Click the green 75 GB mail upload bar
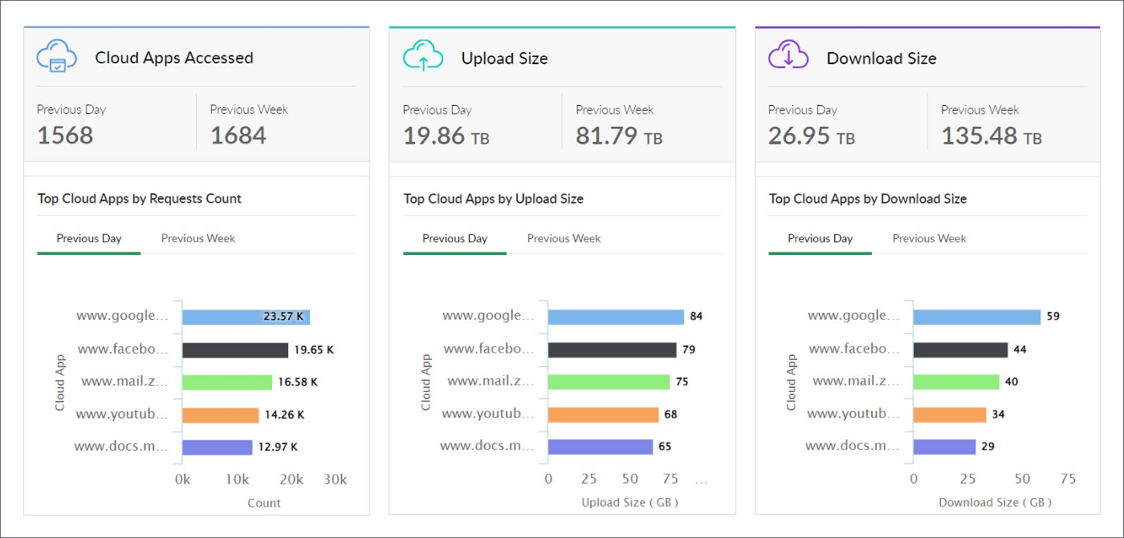1124x538 pixels. pos(610,381)
